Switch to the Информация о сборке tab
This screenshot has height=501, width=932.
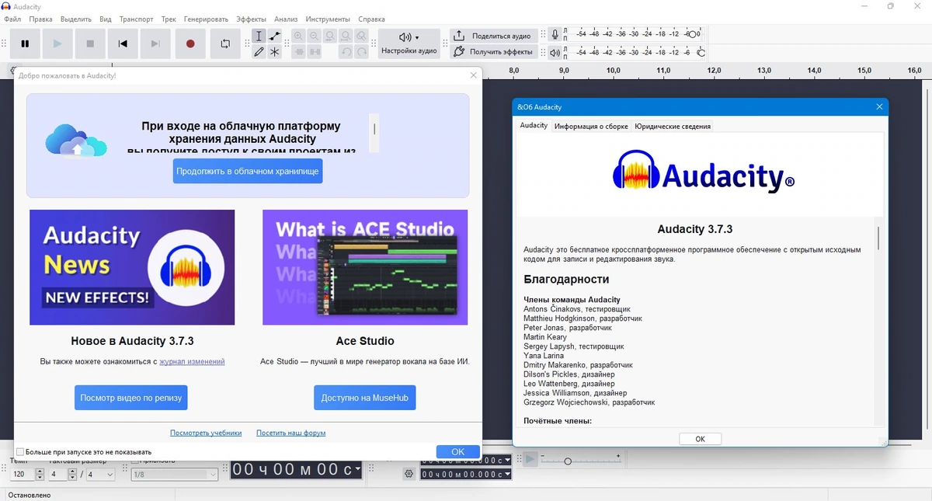coord(591,126)
